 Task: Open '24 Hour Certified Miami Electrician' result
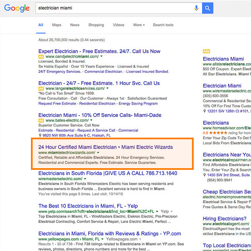coord(105,147)
